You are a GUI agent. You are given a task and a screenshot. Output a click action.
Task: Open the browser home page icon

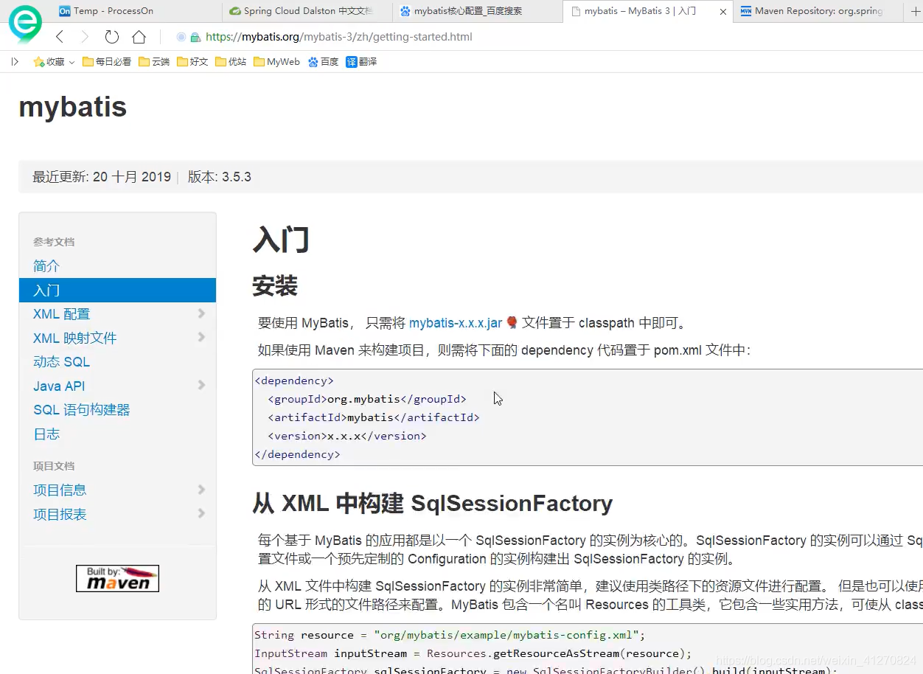[139, 37]
